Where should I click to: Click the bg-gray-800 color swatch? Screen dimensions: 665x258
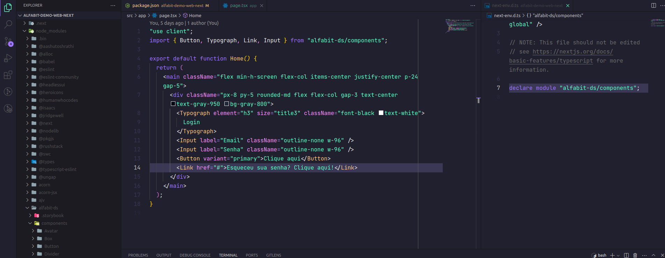click(226, 104)
